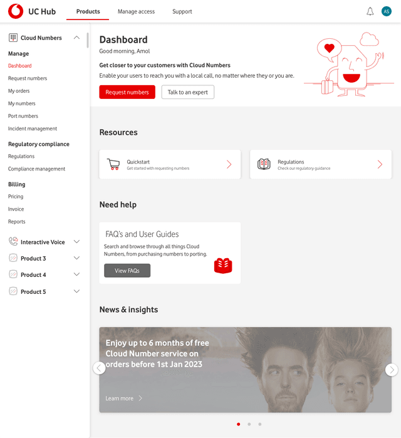Select Dashboard in the sidebar
Image resolution: width=401 pixels, height=438 pixels.
pyautogui.click(x=20, y=66)
